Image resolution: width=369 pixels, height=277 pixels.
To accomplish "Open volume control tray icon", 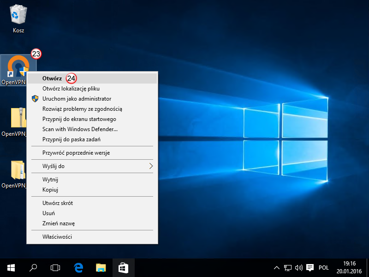I will click(298, 268).
